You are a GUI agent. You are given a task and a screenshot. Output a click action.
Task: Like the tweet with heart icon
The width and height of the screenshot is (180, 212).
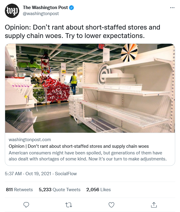[111, 205]
